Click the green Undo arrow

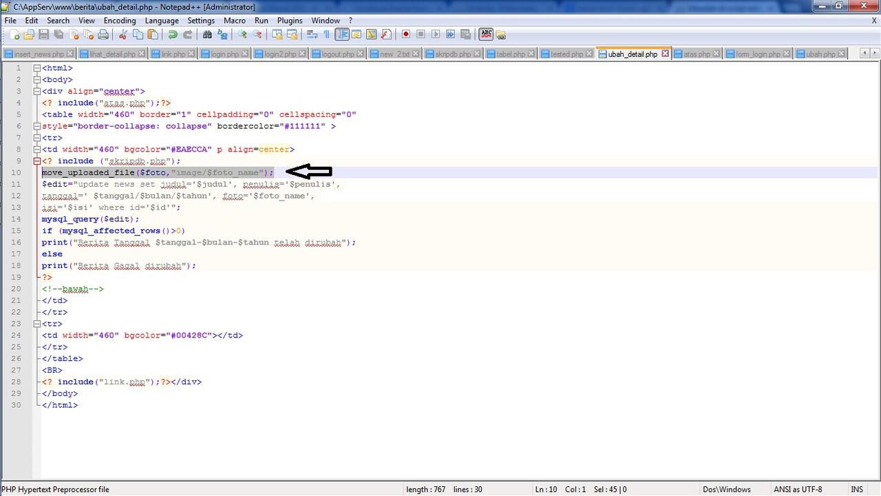tap(173, 34)
